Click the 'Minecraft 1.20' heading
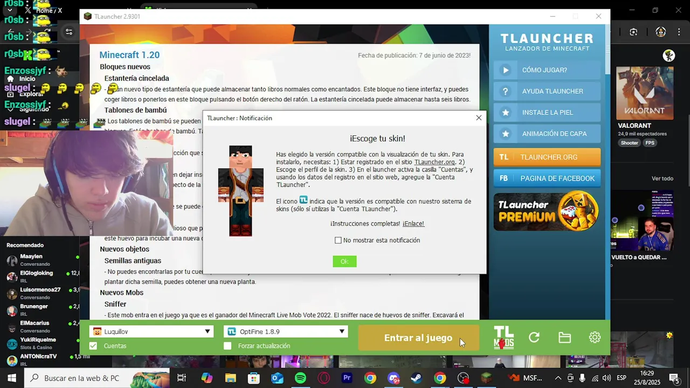 tap(129, 55)
